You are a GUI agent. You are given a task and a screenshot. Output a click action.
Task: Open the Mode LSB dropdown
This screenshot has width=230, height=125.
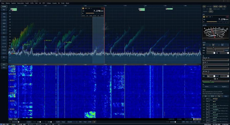click(216, 45)
